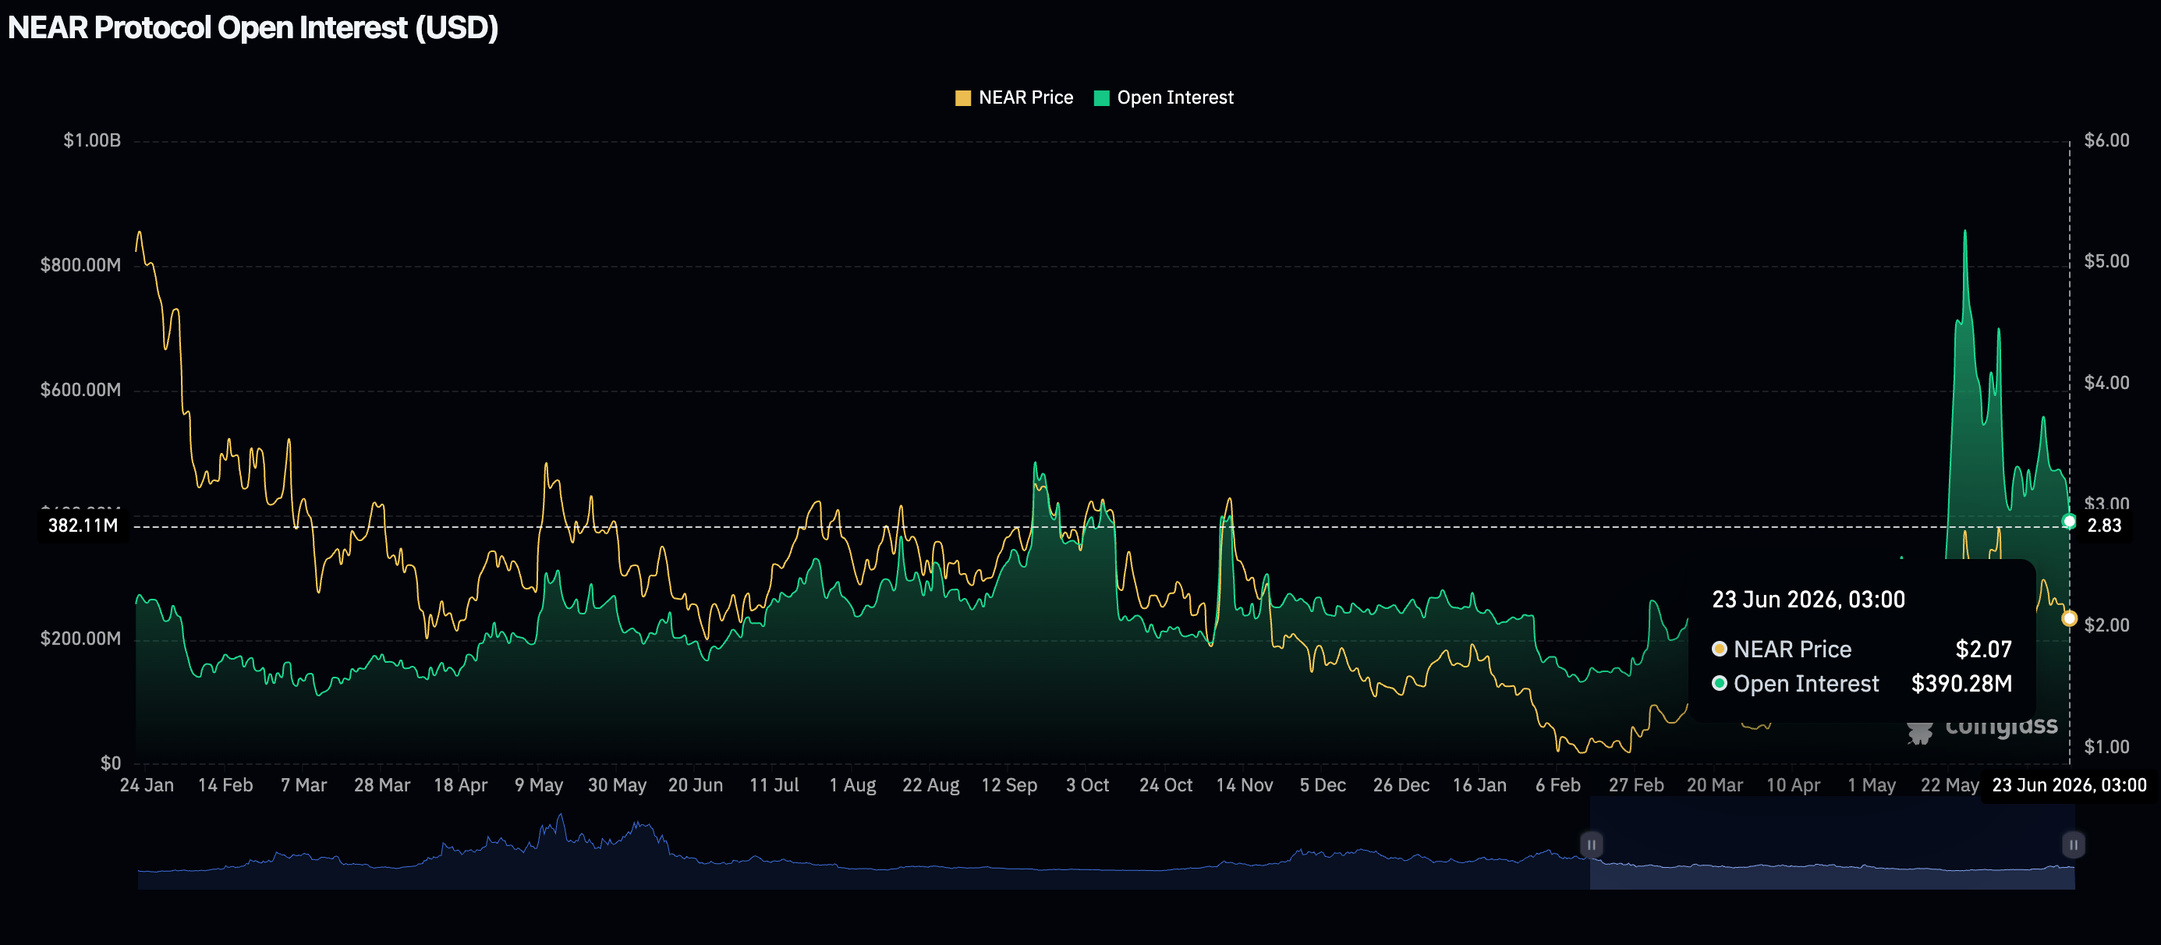Click the 2.83 crosshair label on right axis

[x=2104, y=526]
